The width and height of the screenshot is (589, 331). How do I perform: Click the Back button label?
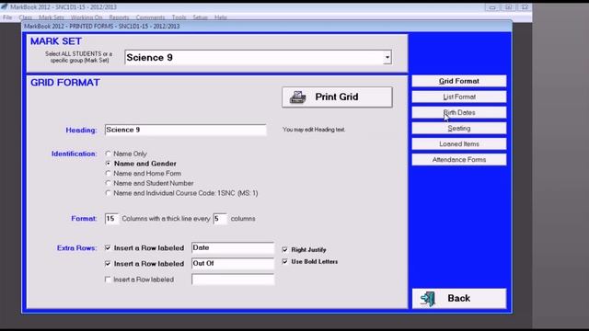[458, 298]
